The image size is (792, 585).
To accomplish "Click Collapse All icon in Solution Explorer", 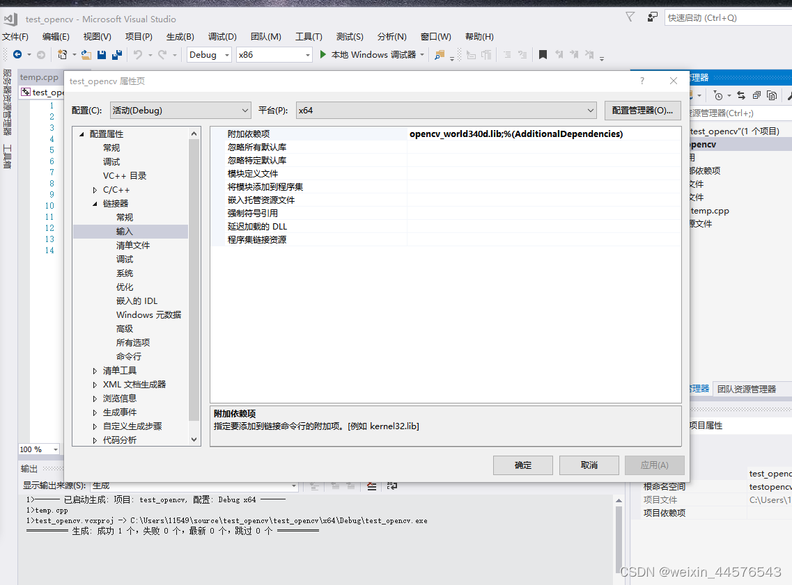I will pos(756,95).
